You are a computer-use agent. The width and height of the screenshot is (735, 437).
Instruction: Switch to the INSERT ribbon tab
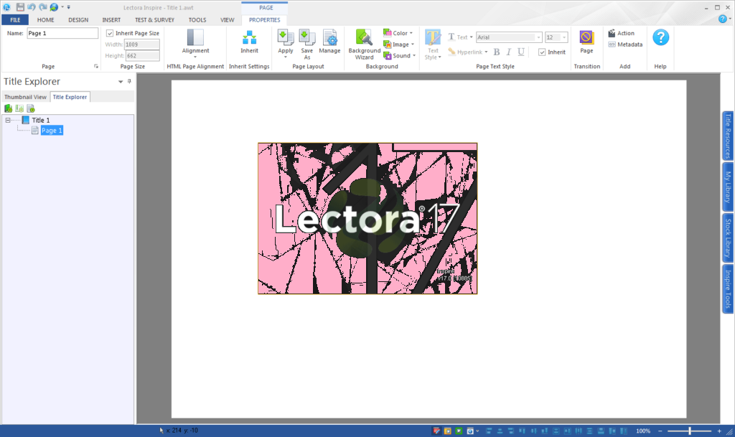click(x=111, y=20)
